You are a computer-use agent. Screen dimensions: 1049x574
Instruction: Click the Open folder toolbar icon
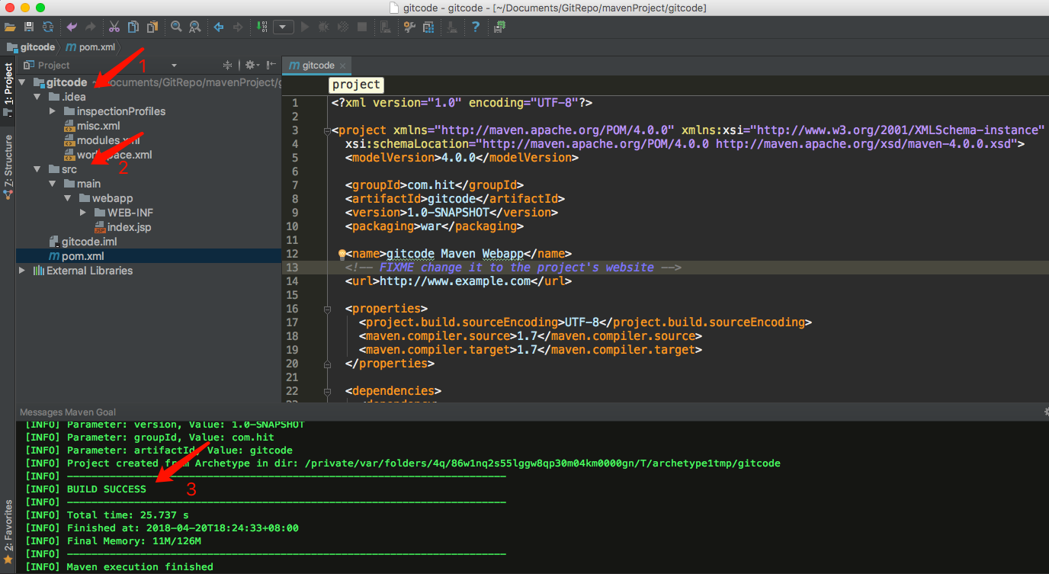click(10, 27)
